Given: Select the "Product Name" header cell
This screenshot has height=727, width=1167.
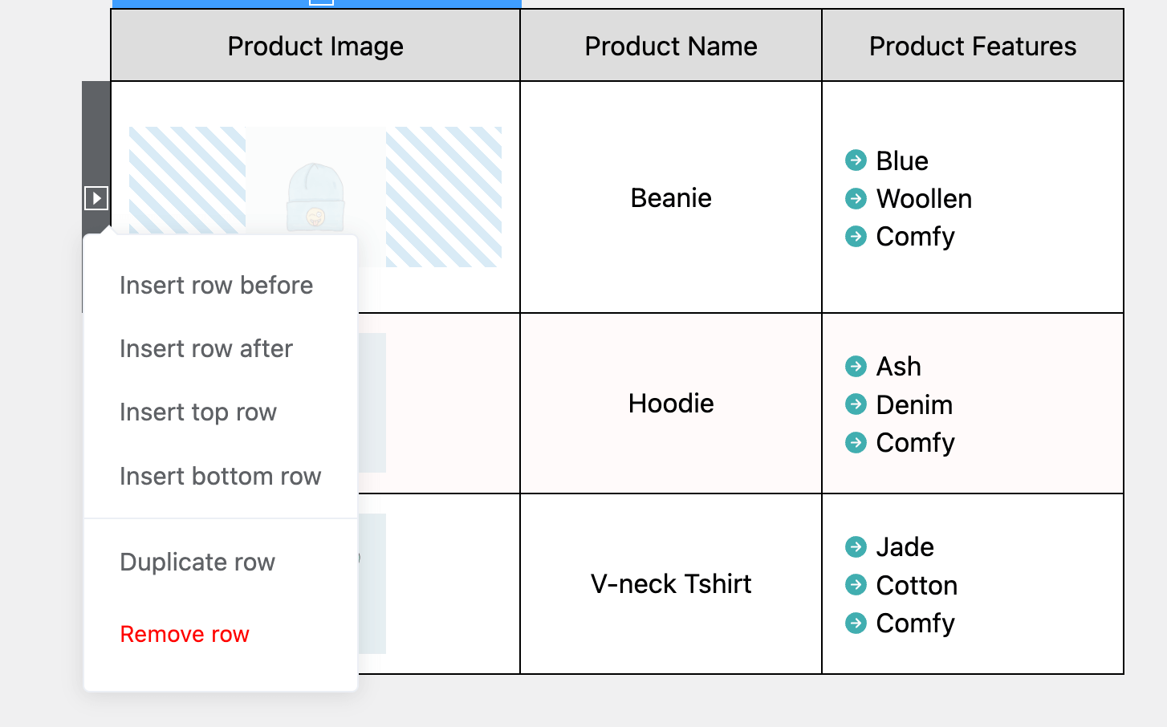Looking at the screenshot, I should click(x=671, y=46).
